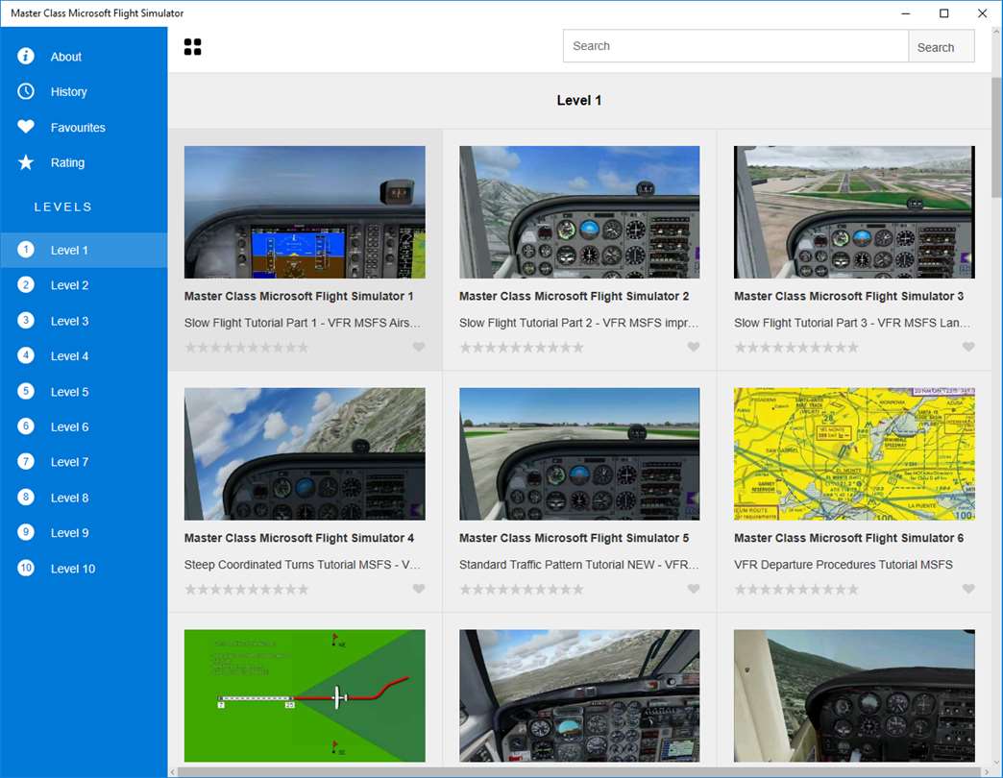Click the Level 1 number badge
This screenshot has width=1003, height=778.
26,250
